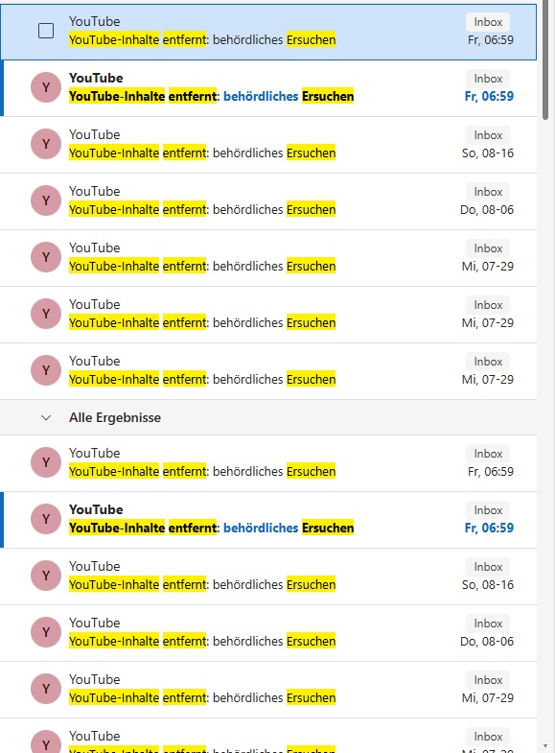Click the Alle Ergebnisse group header label
Viewport: 555px width, 753px height.
click(x=115, y=418)
